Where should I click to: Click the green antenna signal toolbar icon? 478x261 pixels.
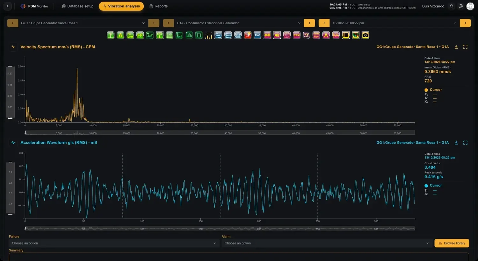[111, 35]
